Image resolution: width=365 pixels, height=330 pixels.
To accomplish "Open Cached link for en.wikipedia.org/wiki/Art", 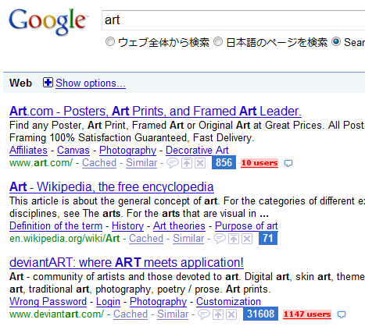I will click(146, 239).
